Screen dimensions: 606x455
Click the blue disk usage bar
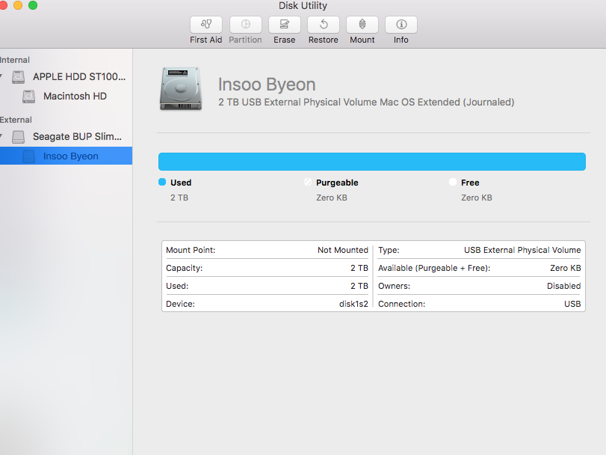pyautogui.click(x=372, y=162)
